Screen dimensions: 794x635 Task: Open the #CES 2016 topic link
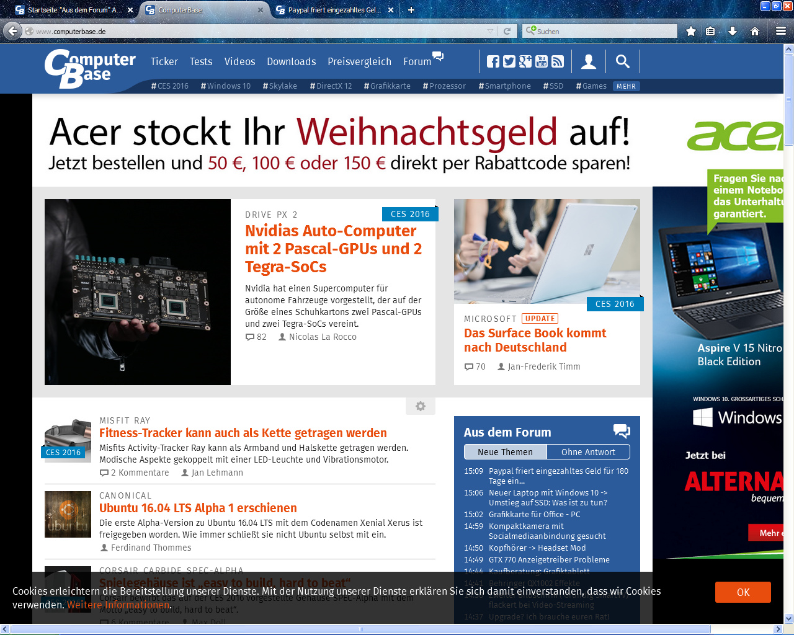(169, 86)
